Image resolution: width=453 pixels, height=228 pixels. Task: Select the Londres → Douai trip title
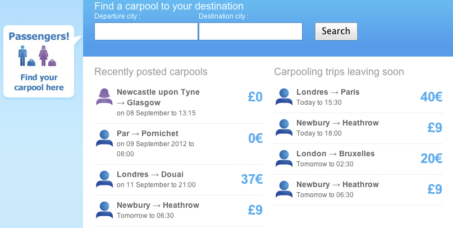pos(150,174)
